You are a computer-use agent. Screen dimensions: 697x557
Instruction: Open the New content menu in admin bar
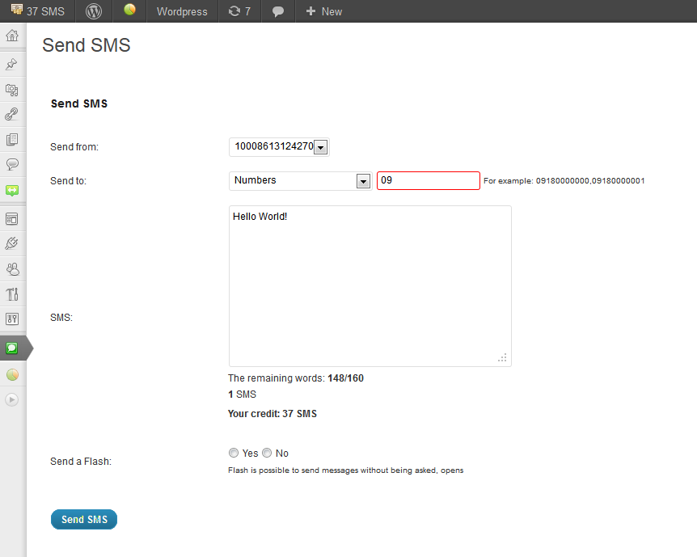click(x=324, y=11)
